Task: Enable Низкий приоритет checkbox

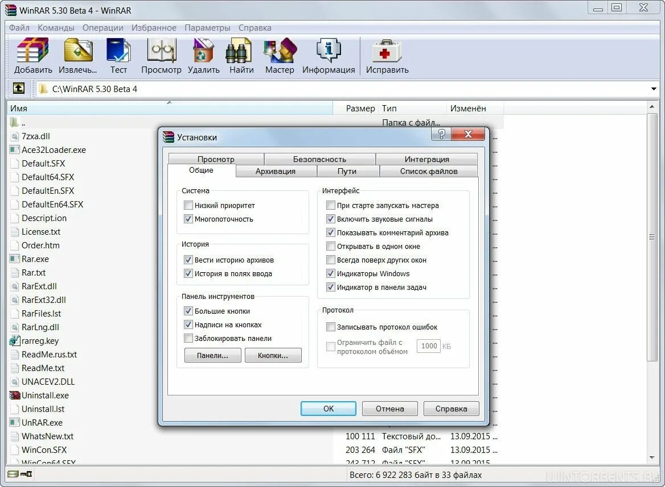Action: click(188, 205)
